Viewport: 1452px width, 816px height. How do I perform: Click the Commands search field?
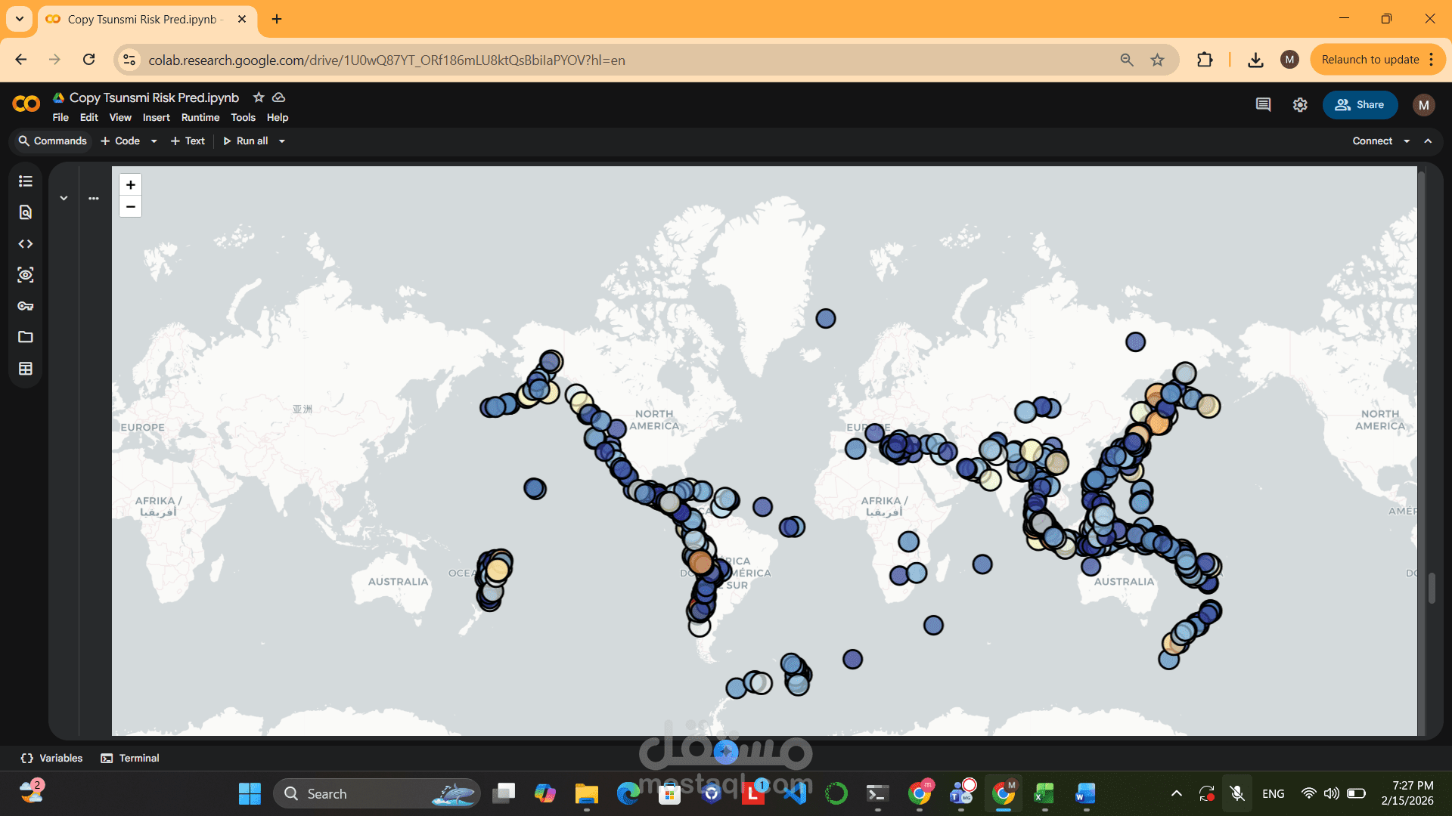(x=53, y=141)
